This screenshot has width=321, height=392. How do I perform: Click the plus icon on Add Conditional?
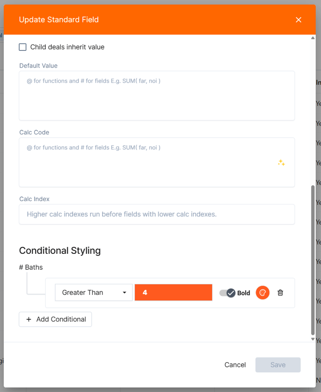(29, 319)
